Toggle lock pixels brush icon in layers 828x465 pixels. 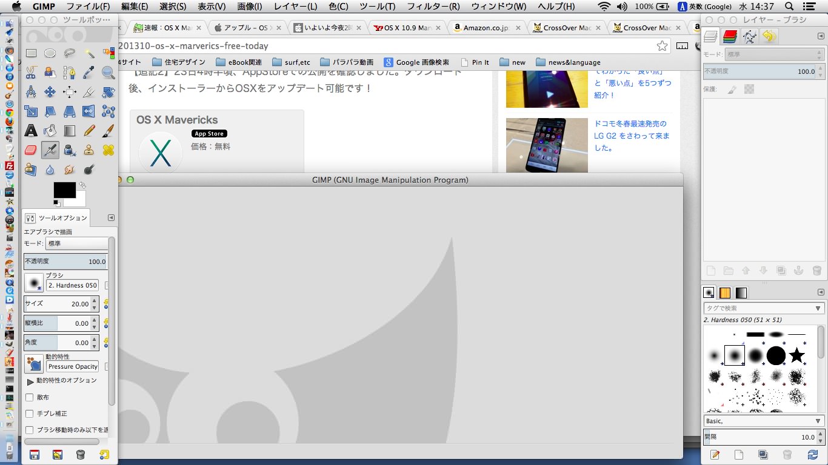point(732,89)
